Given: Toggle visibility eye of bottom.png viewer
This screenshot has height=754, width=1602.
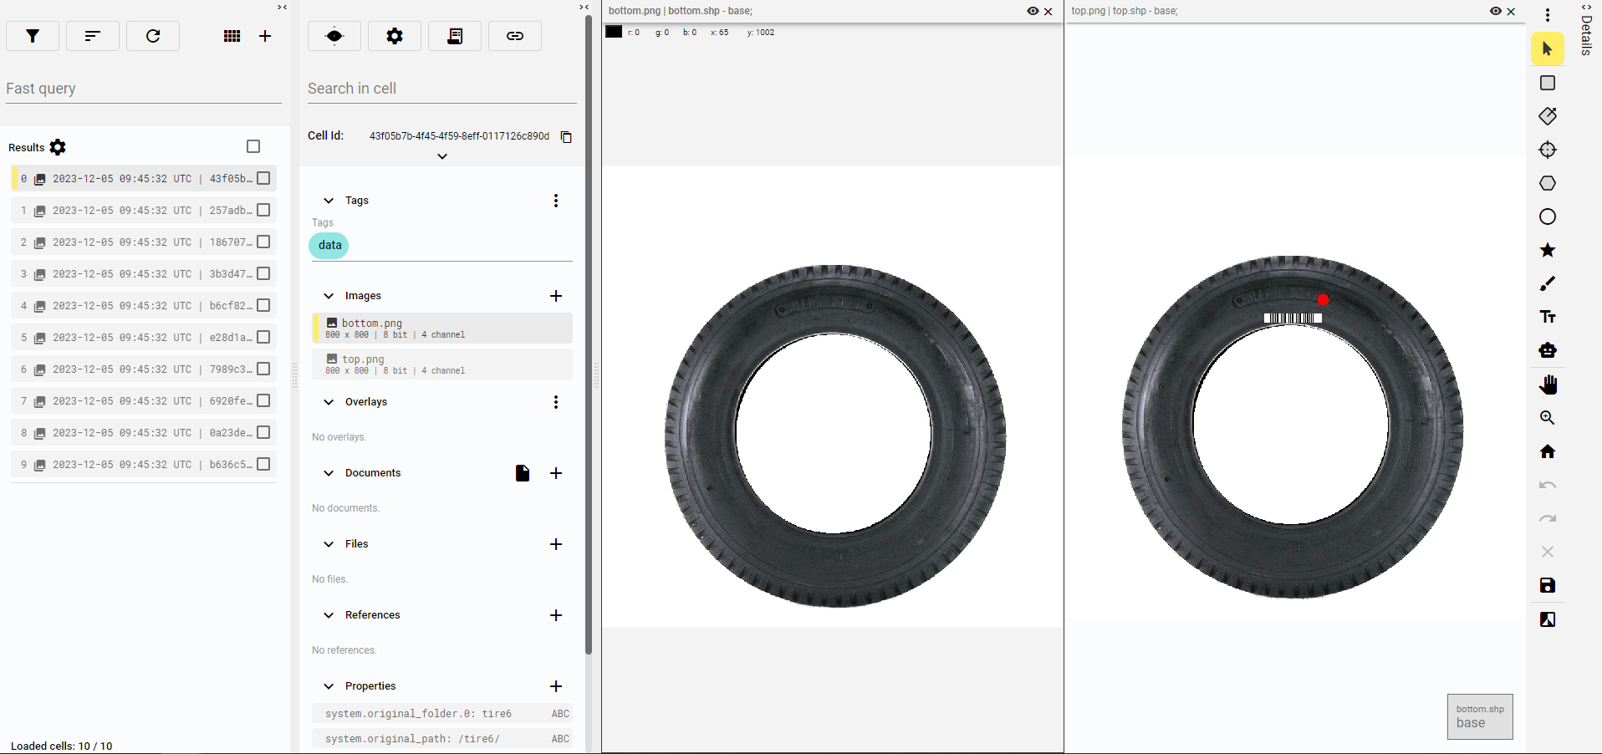Looking at the screenshot, I should (x=1033, y=11).
